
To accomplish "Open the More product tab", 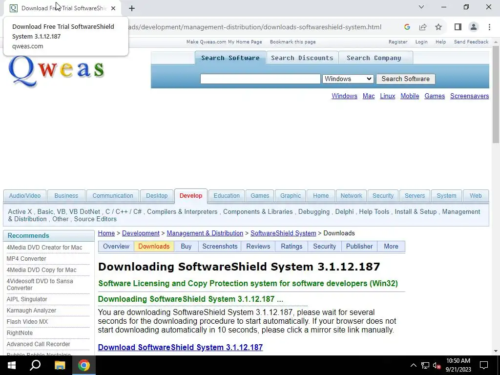I will click(x=391, y=247).
